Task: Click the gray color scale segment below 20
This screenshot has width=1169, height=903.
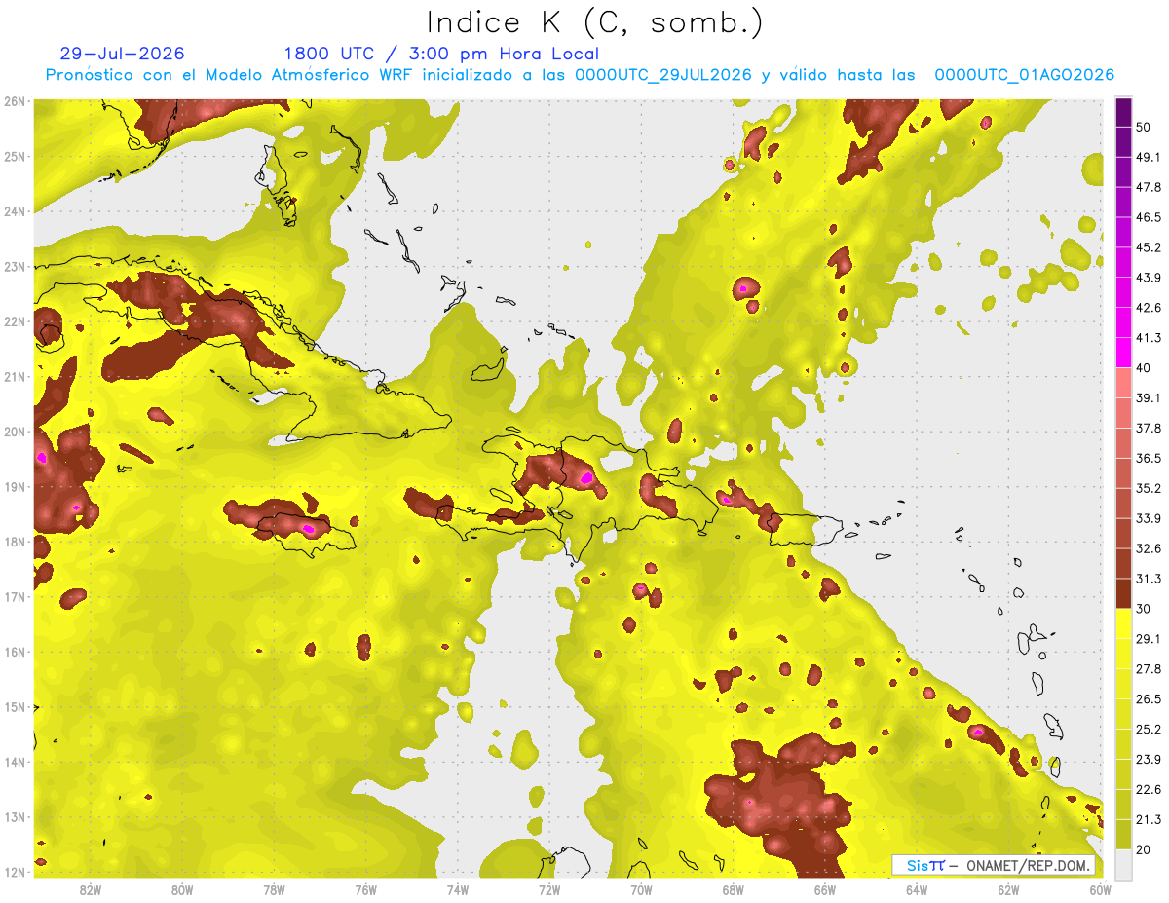Action: point(1122,863)
